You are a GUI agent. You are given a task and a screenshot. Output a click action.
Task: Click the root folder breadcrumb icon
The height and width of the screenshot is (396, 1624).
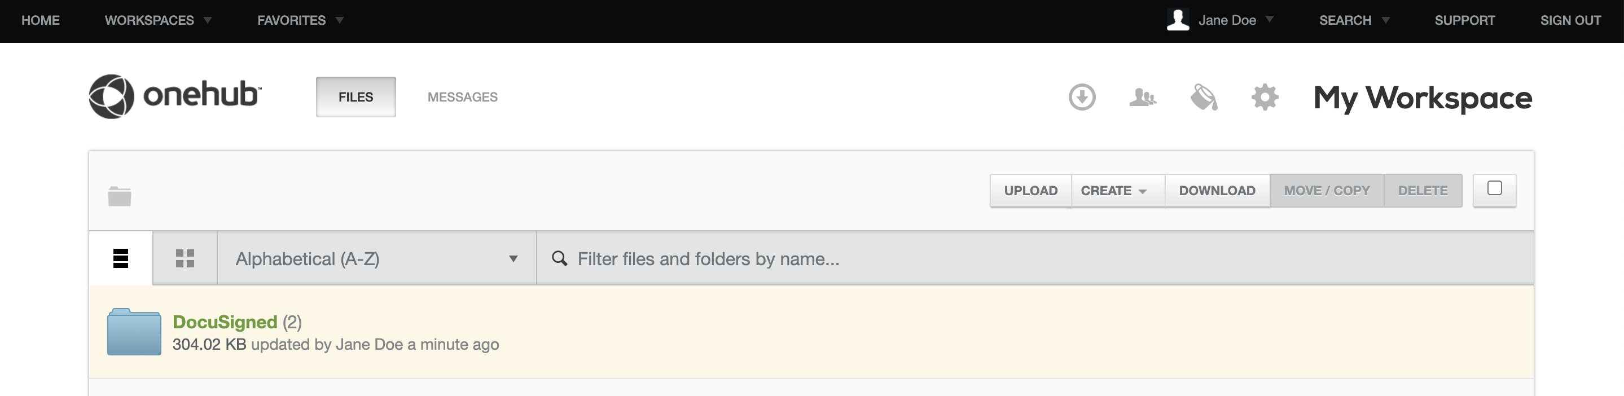119,196
